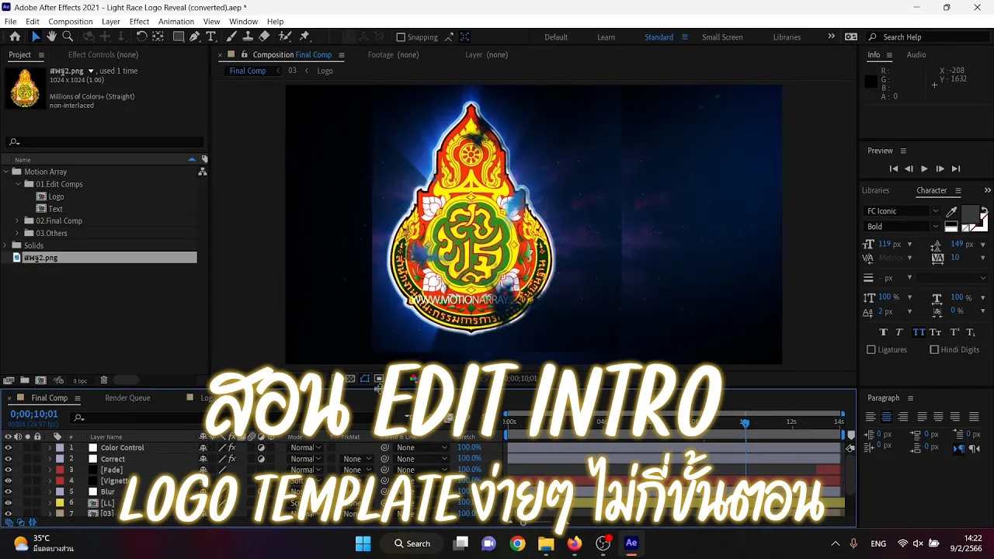This screenshot has width=994, height=559.
Task: Click the Character fill color swatch
Action: pos(970,214)
